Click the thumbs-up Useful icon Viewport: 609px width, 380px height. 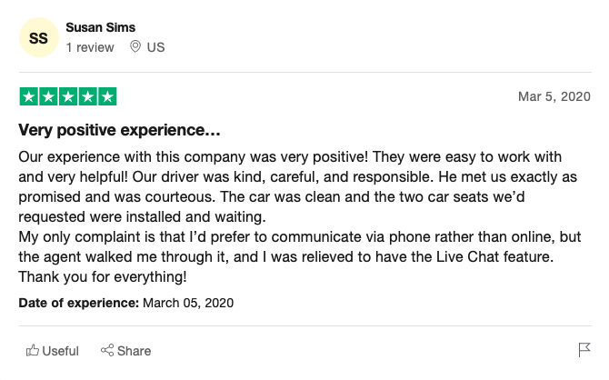point(33,351)
